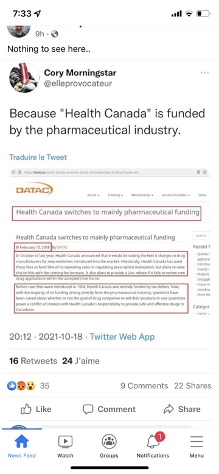Open the Watch video icon

pyautogui.click(x=65, y=441)
